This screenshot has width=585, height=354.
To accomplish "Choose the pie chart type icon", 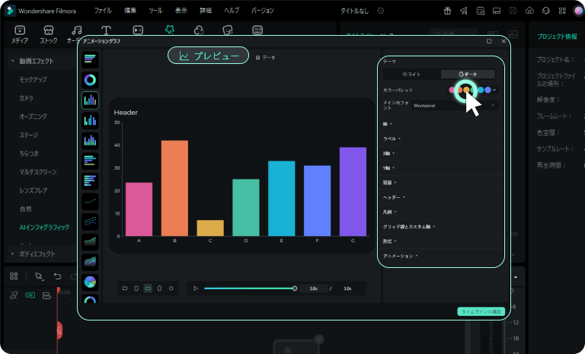I will tap(90, 282).
